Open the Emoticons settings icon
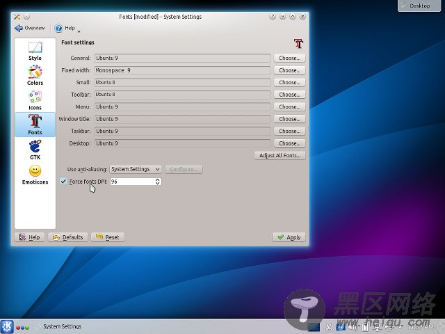Viewport: 445px width, 334px height. pos(35,175)
